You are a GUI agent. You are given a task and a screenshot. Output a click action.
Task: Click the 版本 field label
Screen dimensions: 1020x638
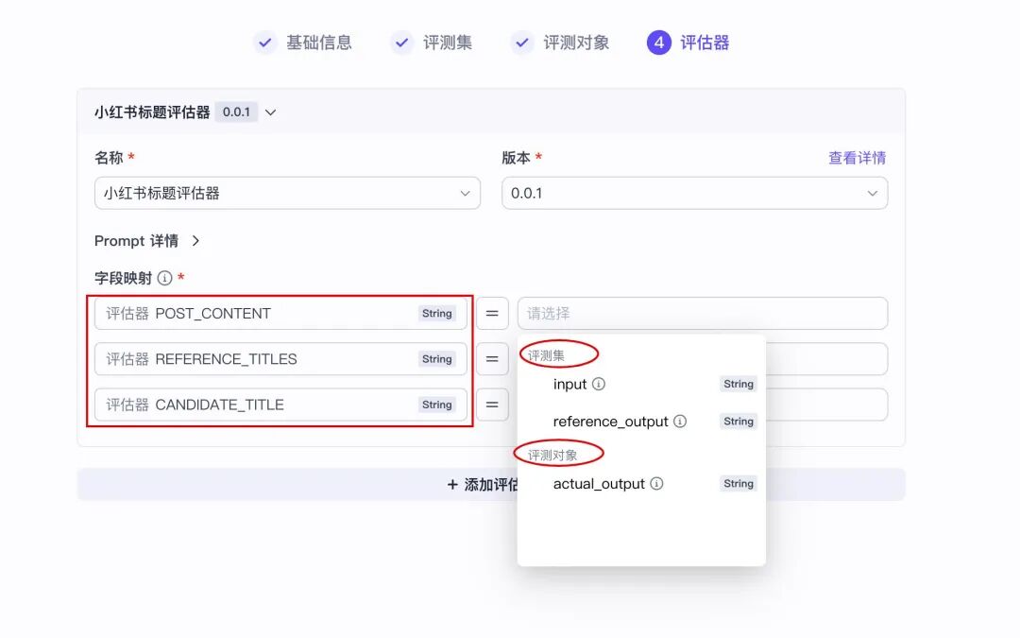(516, 158)
